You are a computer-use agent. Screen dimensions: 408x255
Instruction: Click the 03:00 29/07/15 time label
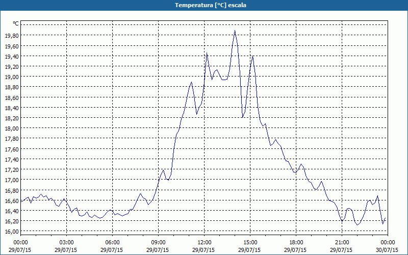(66, 246)
